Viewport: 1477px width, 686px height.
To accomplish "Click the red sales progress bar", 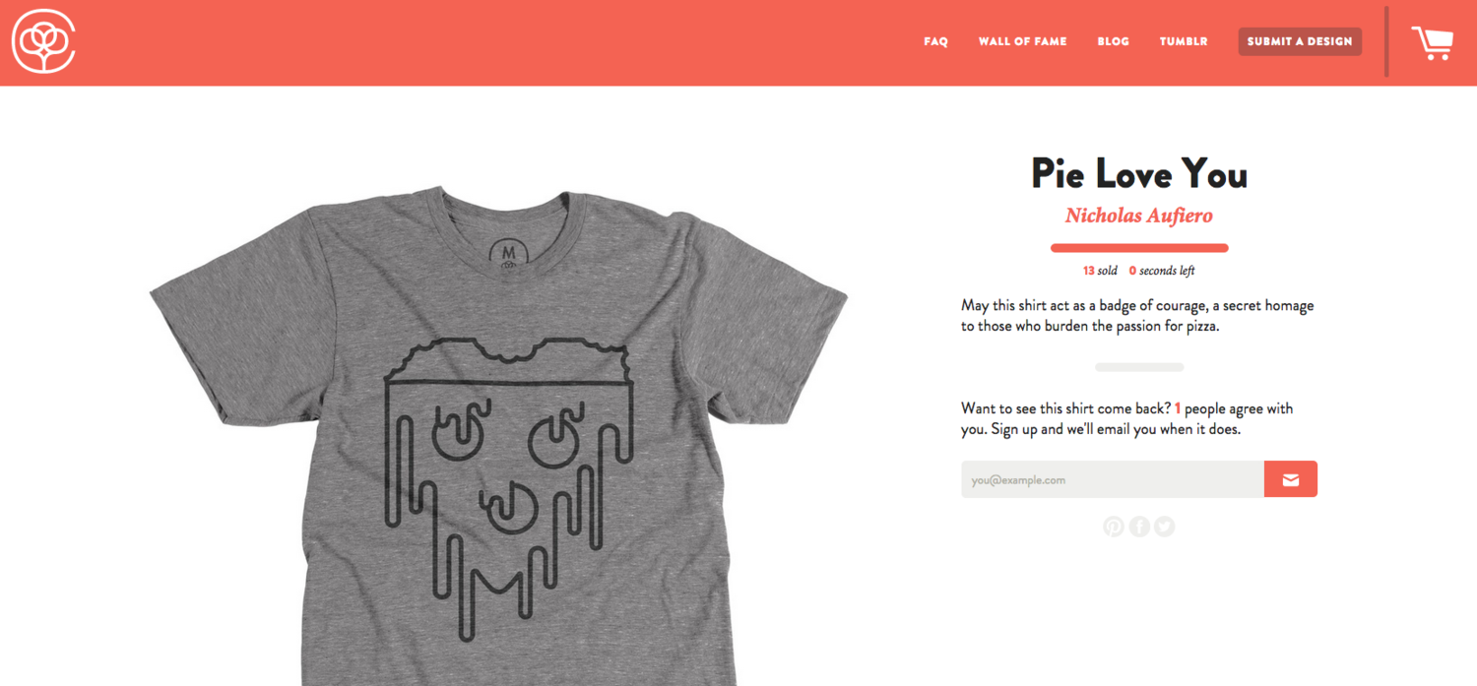I will 1139,248.
